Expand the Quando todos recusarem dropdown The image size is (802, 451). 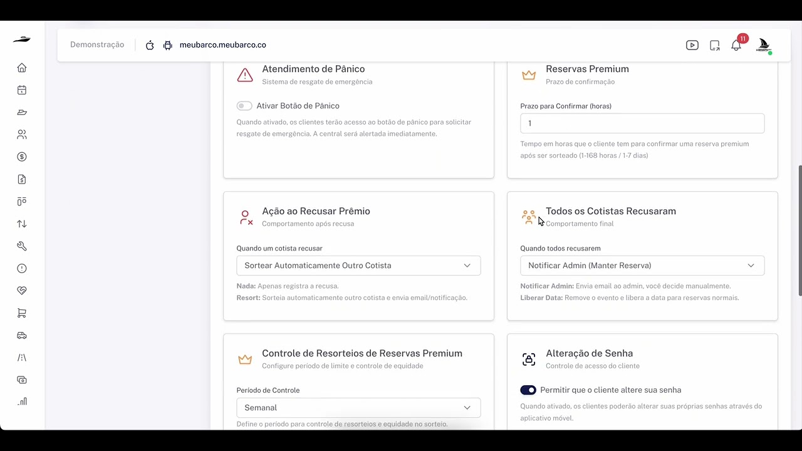click(642, 266)
